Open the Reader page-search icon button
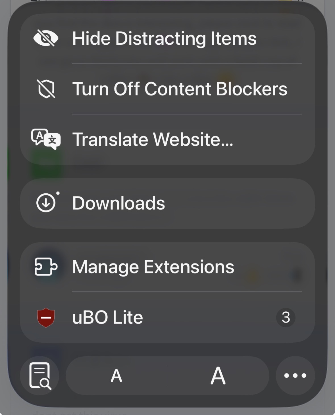Viewport: 335px width, 415px height. pyautogui.click(x=40, y=375)
